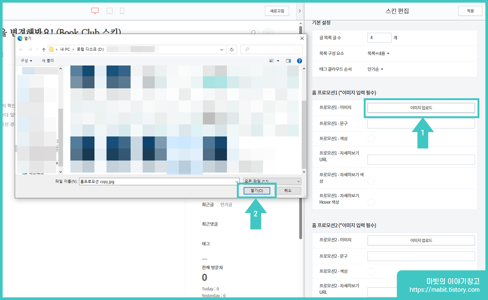Click the 글 목록 글 수 input field
Viewport: 488px width, 300px height.
tap(379, 37)
